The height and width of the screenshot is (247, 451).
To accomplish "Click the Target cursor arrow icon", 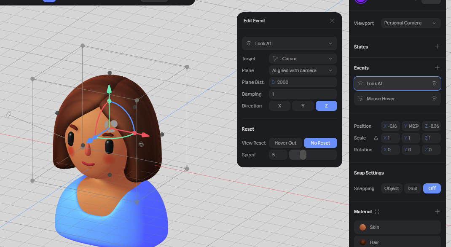I will 275,59.
